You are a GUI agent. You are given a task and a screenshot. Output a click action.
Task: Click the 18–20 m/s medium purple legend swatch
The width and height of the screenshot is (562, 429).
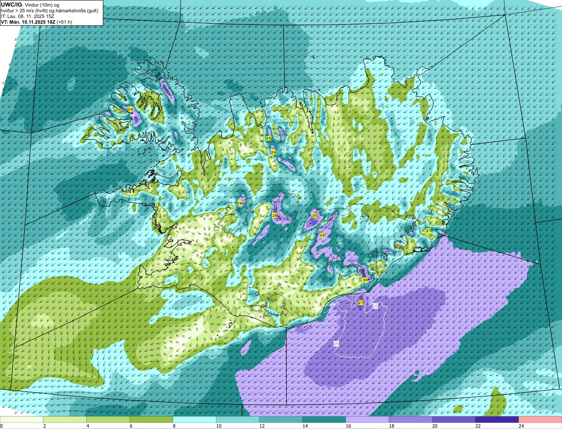point(411,420)
